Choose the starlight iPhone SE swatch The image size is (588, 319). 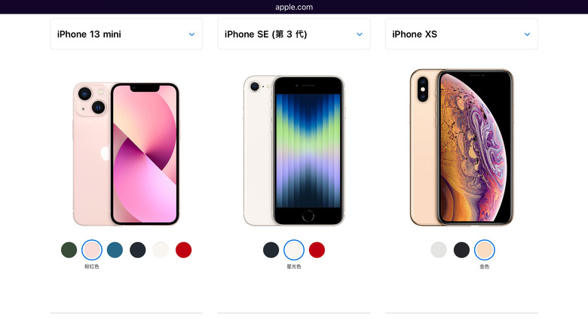pyautogui.click(x=294, y=250)
